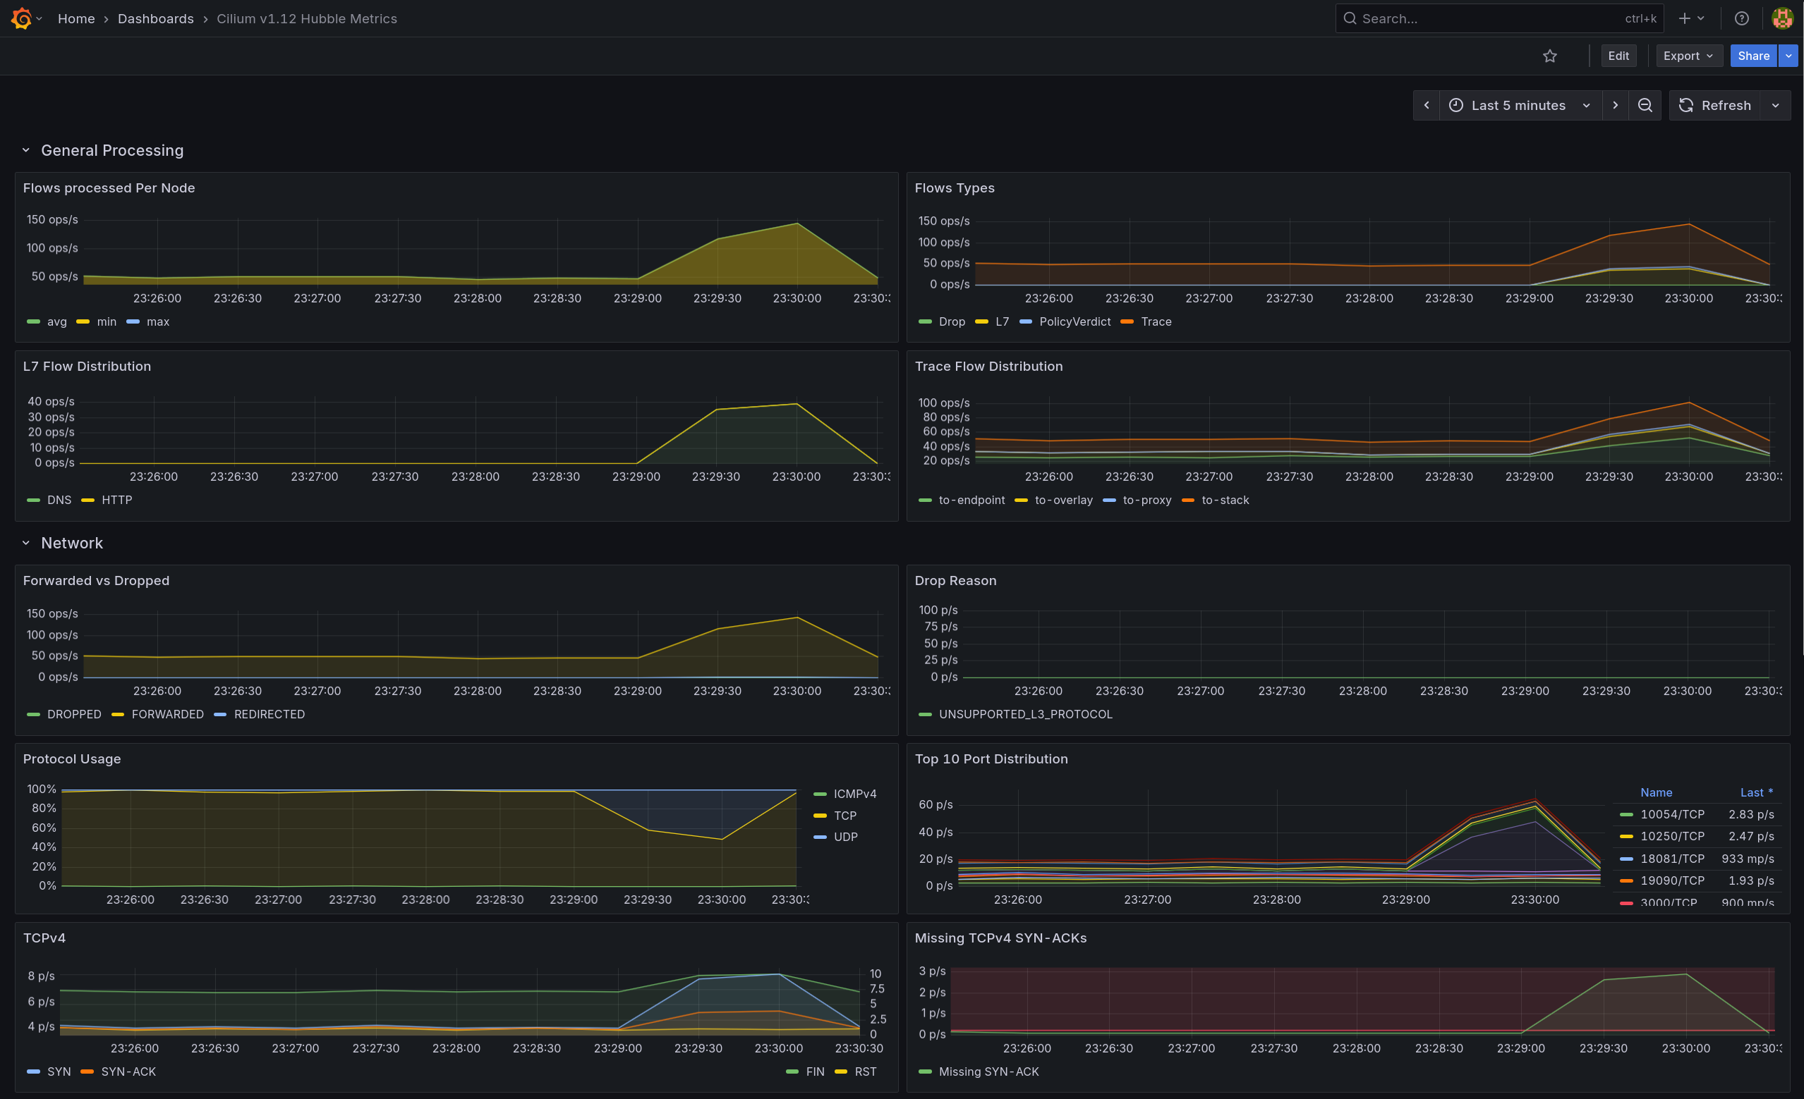Click the Edit dashboard button
This screenshot has width=1804, height=1099.
pos(1618,56)
